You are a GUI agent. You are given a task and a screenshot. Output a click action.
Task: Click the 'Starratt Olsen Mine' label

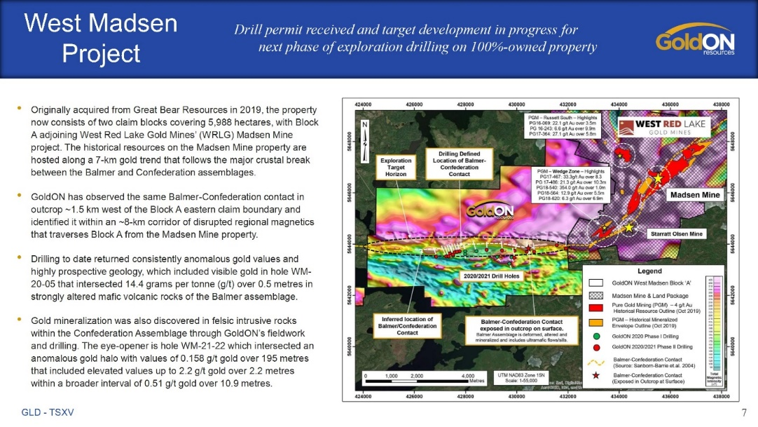coord(676,234)
